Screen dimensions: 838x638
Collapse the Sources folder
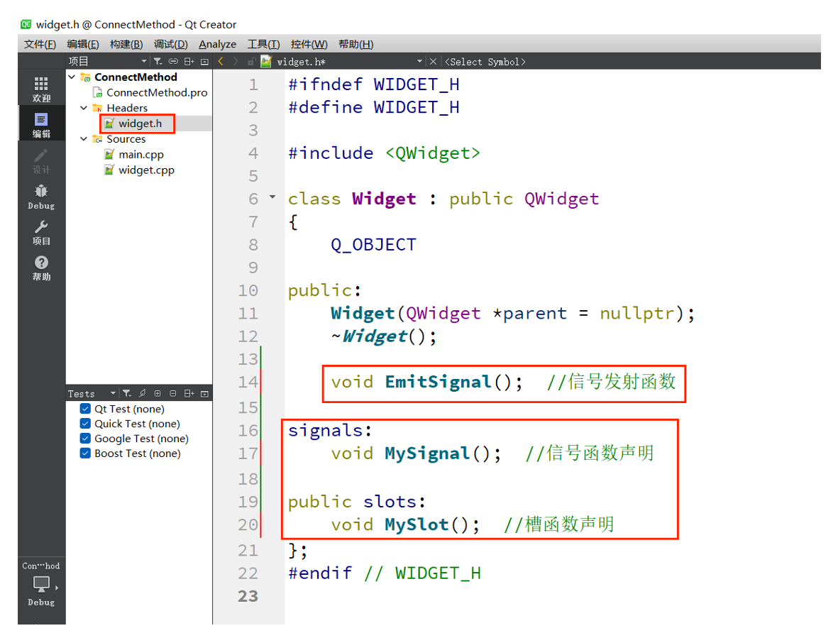pos(83,139)
